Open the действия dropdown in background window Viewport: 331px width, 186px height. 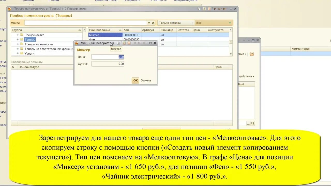246,76
